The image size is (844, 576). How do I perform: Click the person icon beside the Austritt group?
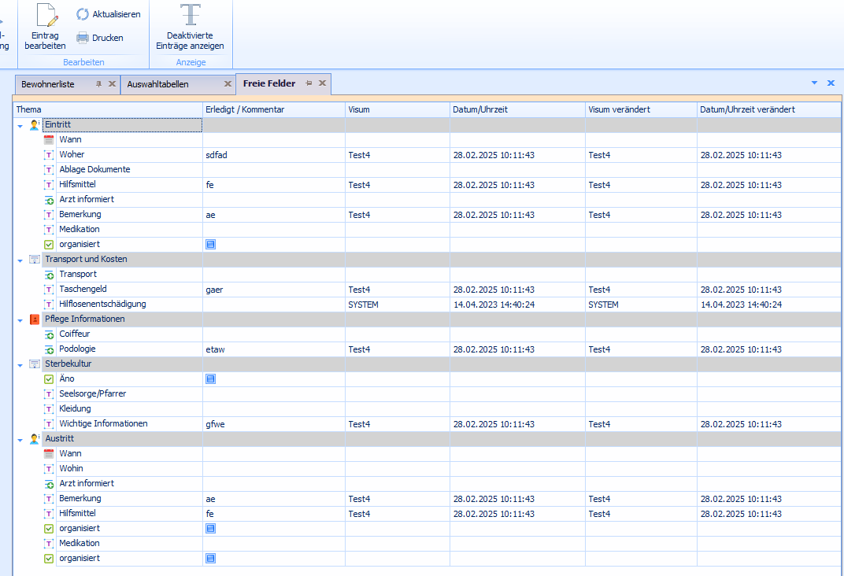pyautogui.click(x=34, y=439)
